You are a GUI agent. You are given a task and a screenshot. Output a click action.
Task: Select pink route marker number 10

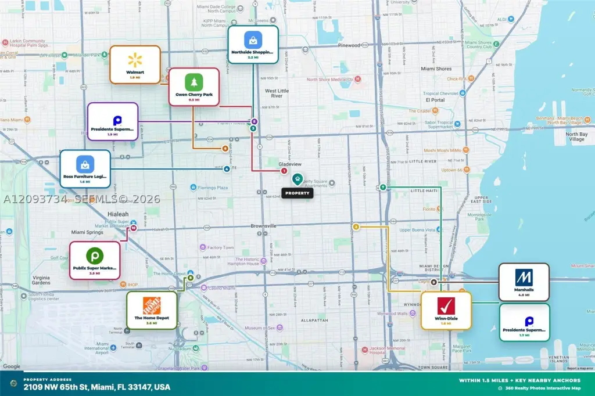[134, 228]
